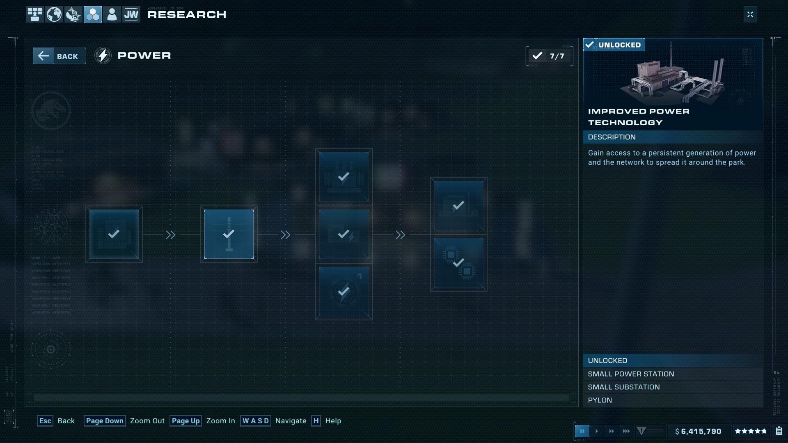The height and width of the screenshot is (443, 788).
Task: Select the bottom circular bolt research node
Action: (x=344, y=292)
